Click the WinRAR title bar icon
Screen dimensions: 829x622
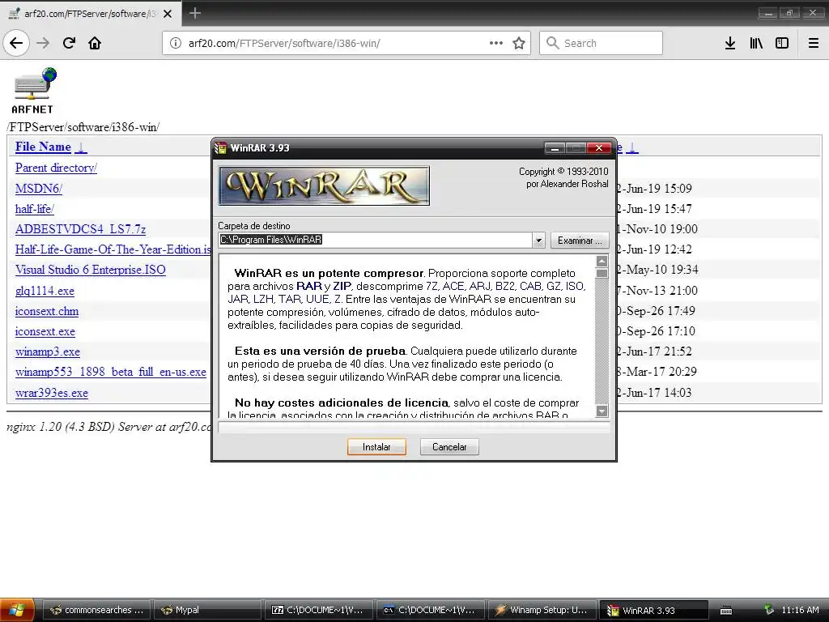[x=220, y=148]
